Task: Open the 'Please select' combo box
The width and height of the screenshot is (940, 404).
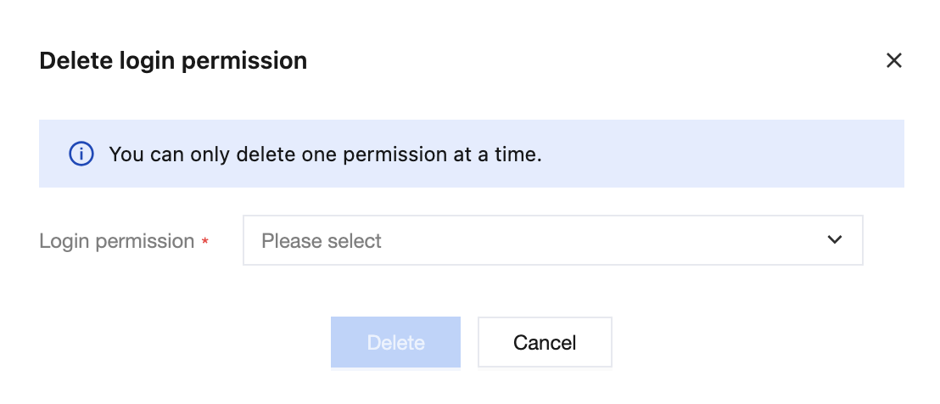Action: click(x=552, y=240)
